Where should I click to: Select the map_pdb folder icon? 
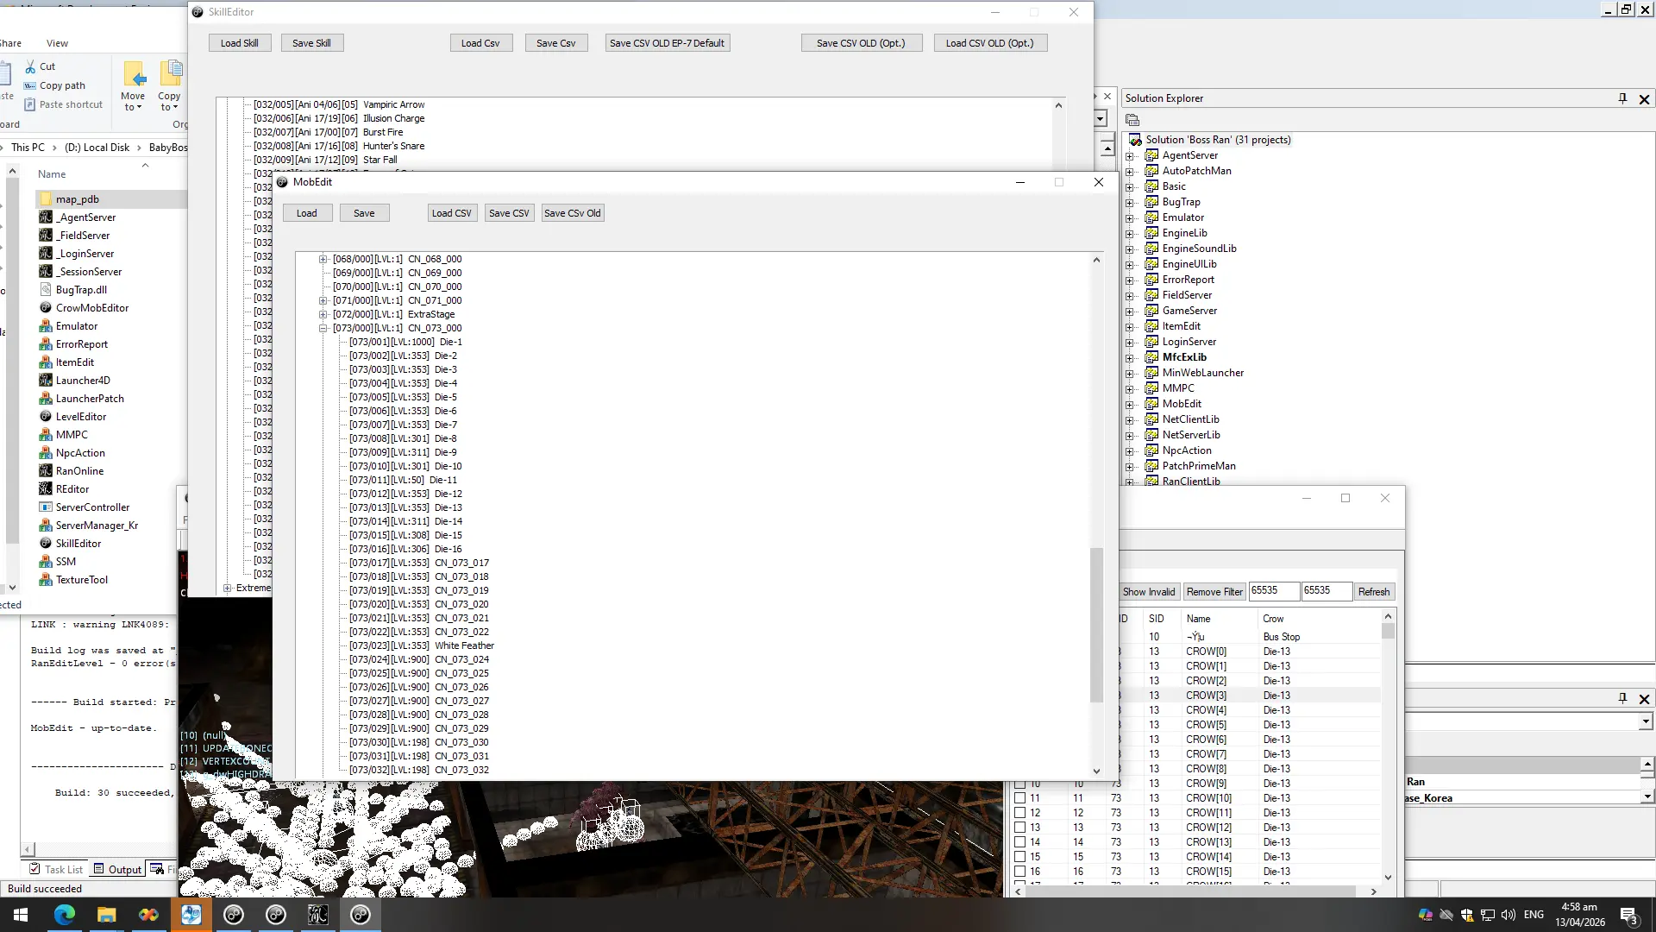click(46, 199)
